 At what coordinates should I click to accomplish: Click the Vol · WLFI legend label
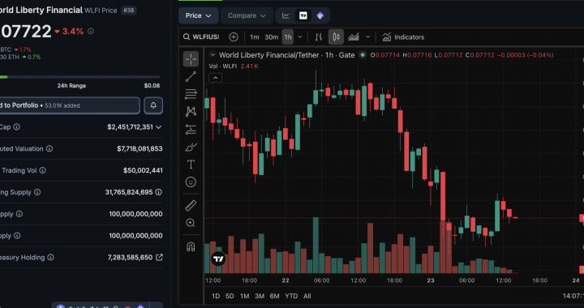(223, 66)
